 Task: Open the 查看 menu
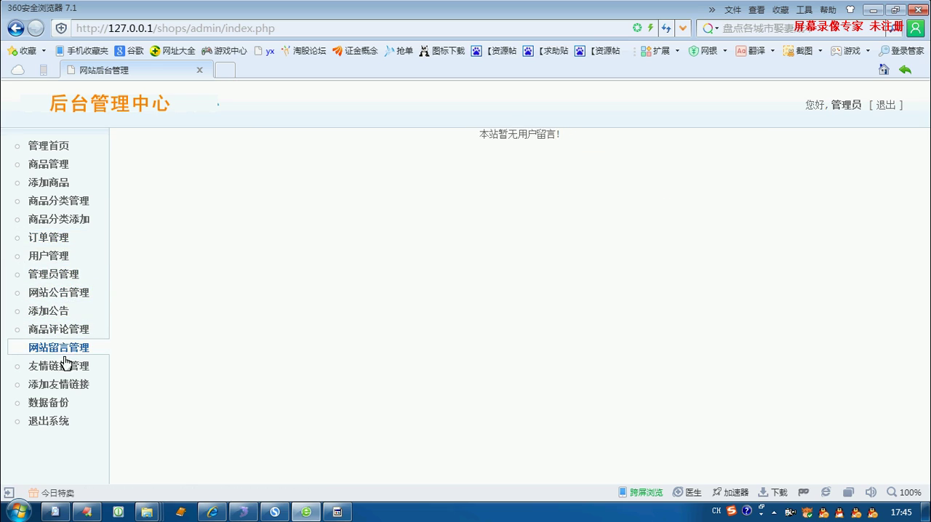[756, 9]
